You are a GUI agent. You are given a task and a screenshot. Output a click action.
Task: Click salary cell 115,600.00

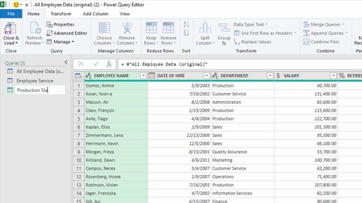306,111
